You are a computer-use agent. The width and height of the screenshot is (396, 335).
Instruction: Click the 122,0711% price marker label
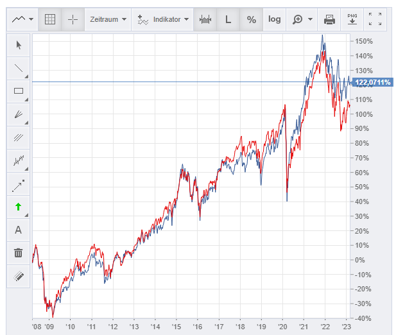click(x=372, y=82)
